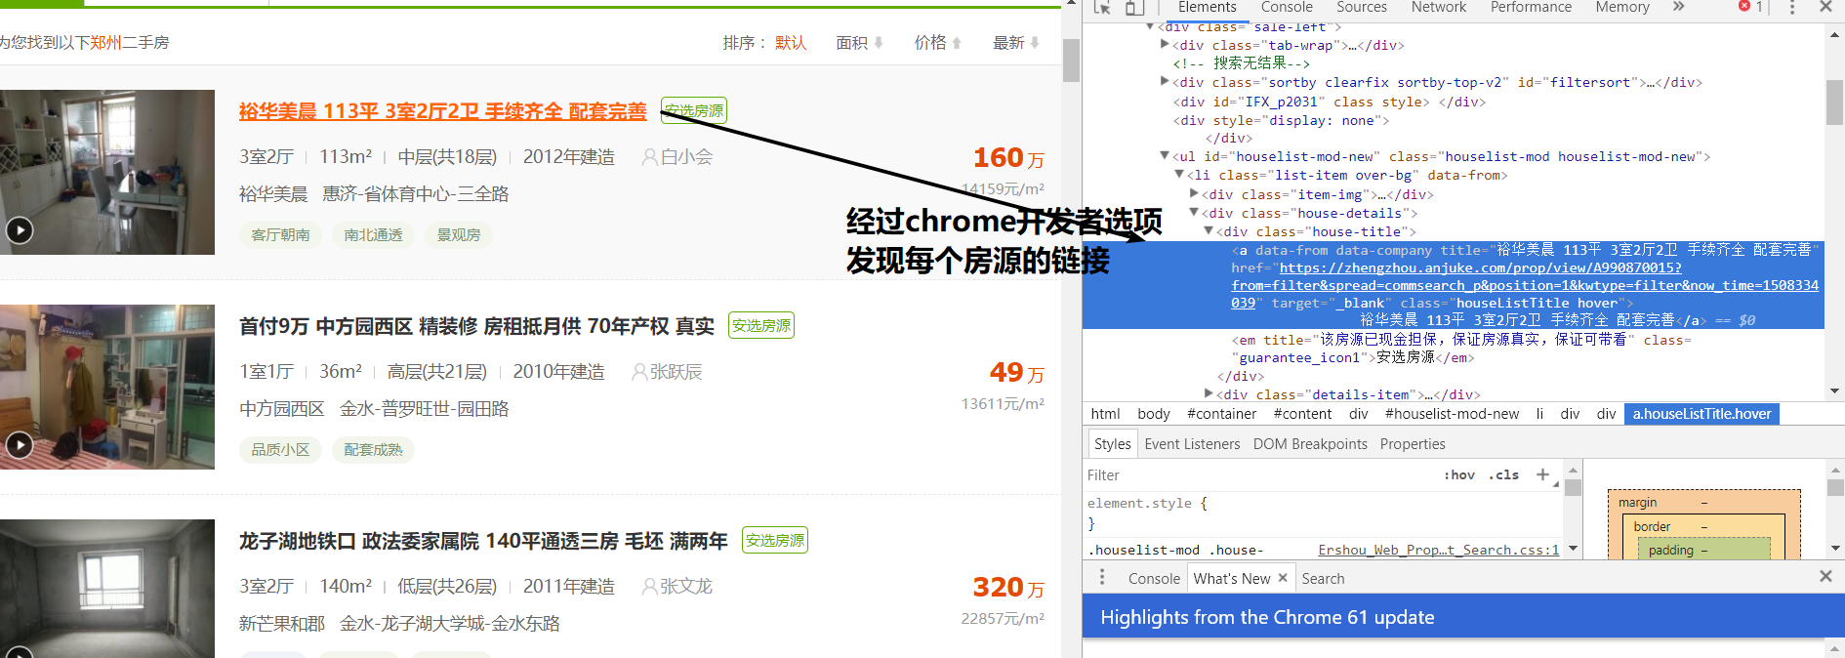Open drawer three-dot menu beside Console
Screen dimensions: 1845x658
pyautogui.click(x=1103, y=578)
